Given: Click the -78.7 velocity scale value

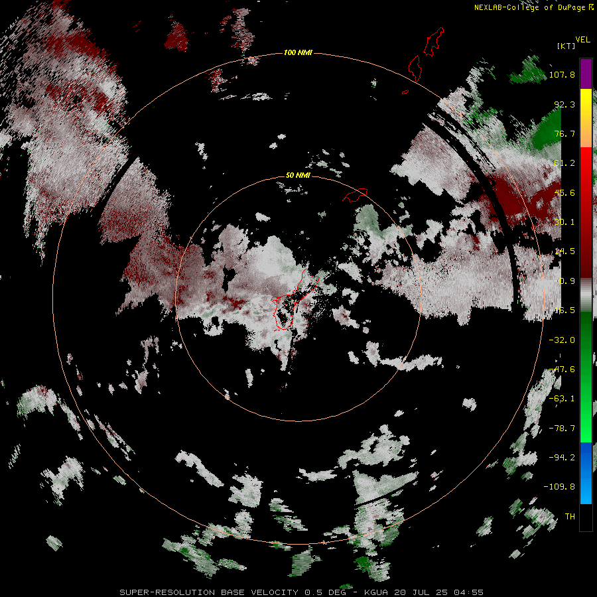Looking at the screenshot, I should pyautogui.click(x=562, y=429).
